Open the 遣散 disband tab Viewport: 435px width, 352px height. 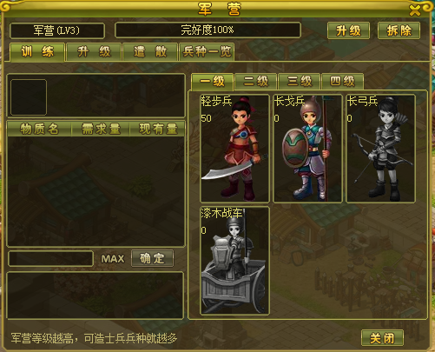click(x=150, y=52)
